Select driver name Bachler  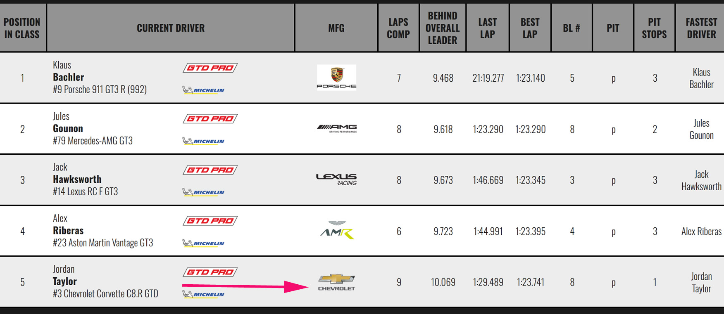(69, 77)
